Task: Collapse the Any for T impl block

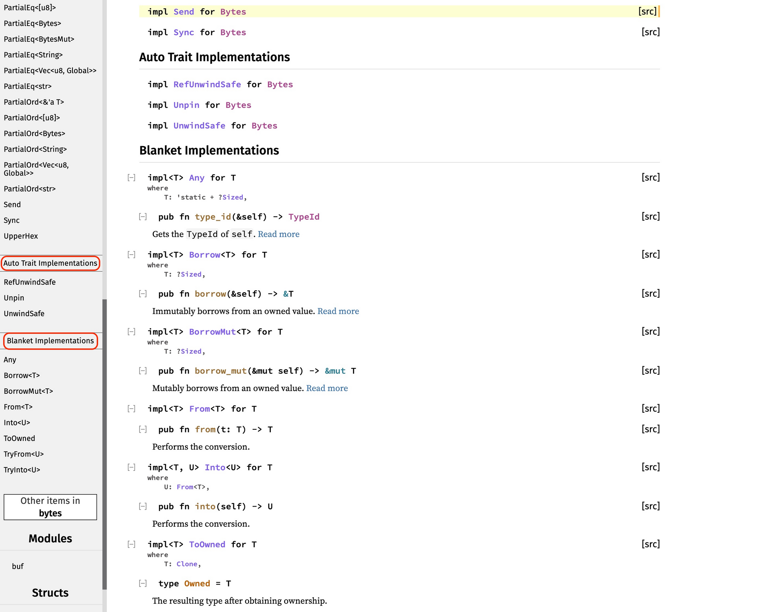Action: [131, 178]
